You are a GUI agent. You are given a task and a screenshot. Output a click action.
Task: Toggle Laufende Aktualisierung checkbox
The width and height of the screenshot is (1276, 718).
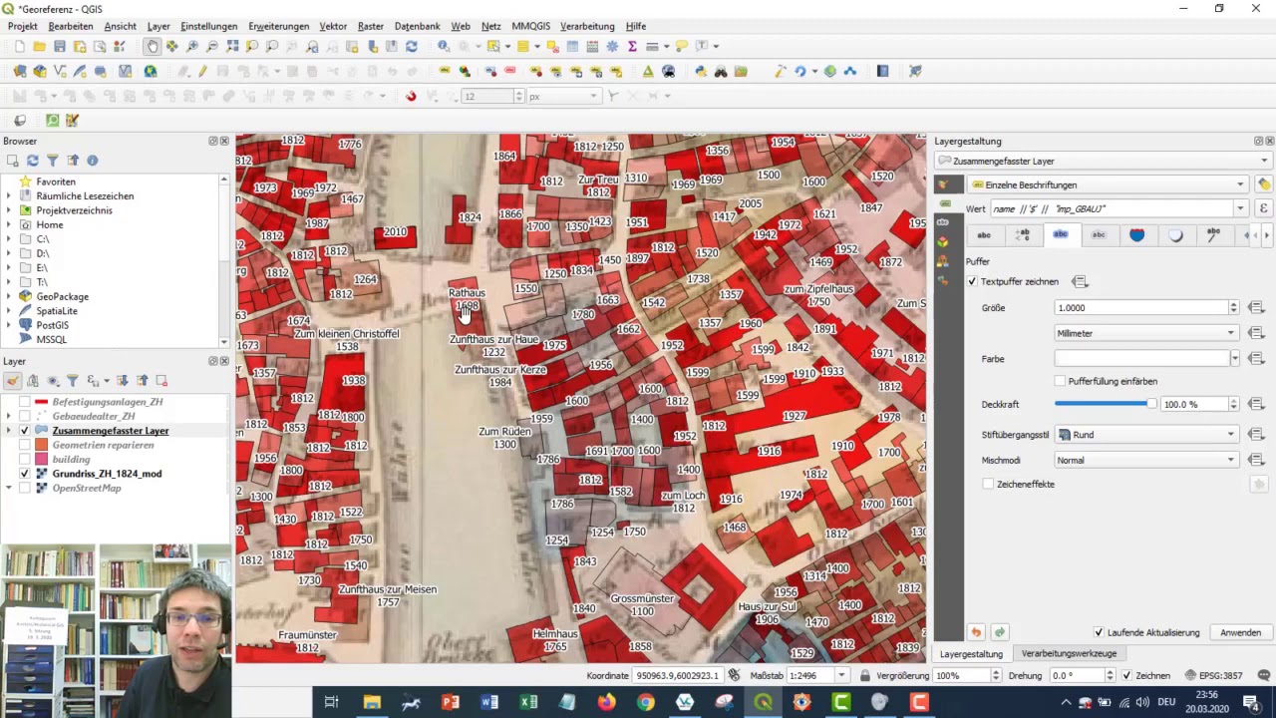tap(1099, 632)
